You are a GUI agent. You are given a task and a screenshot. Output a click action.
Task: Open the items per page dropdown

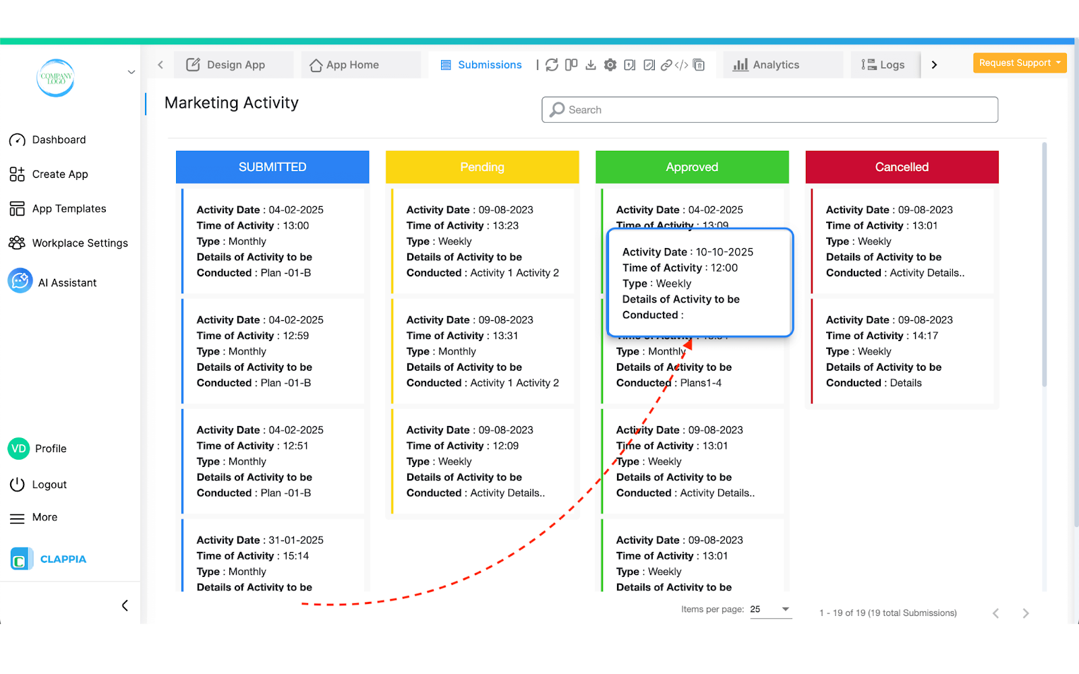tap(771, 609)
